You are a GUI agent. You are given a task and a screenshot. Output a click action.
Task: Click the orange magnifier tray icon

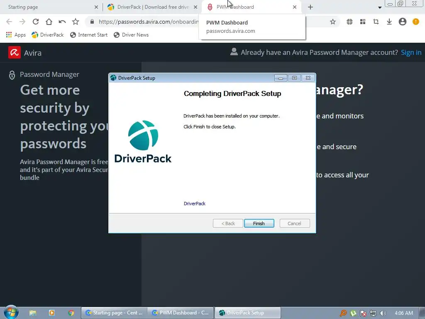point(343,313)
